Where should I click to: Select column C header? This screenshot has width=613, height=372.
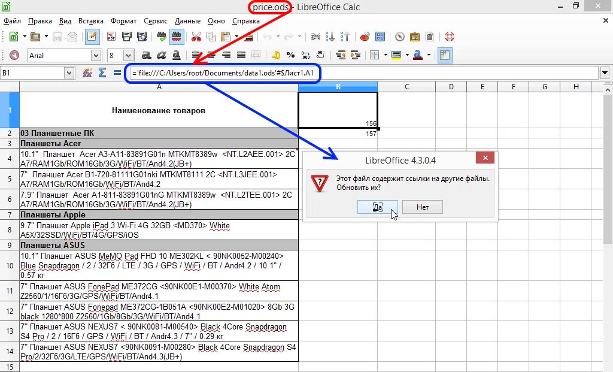(406, 86)
